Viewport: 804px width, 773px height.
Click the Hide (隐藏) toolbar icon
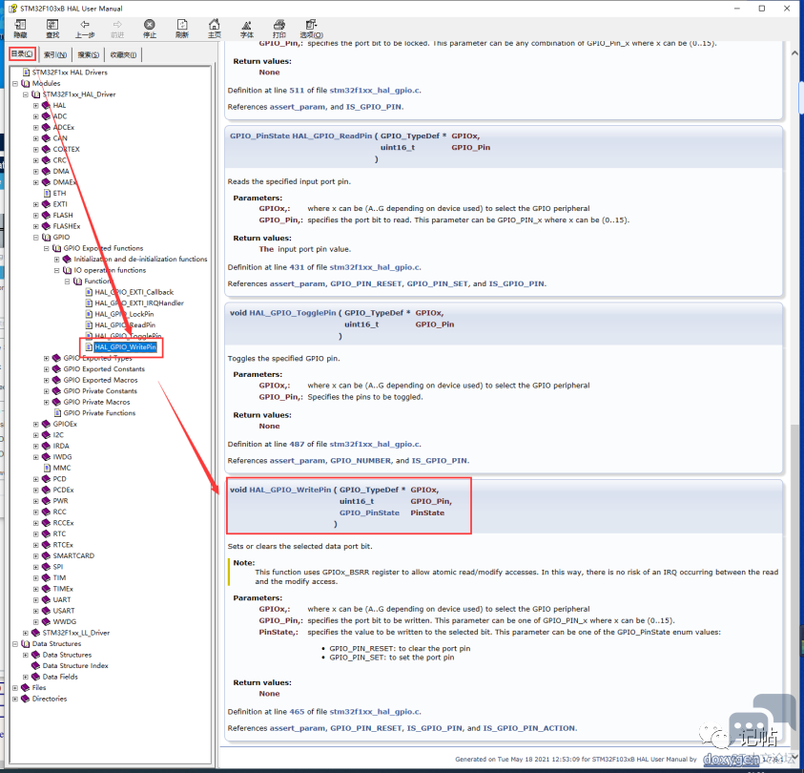coord(21,29)
